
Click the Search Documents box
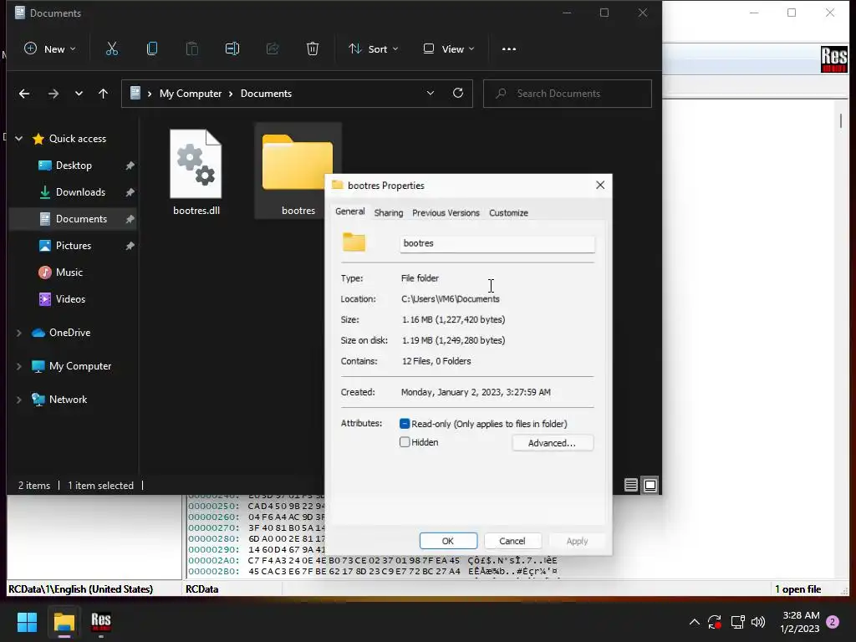pyautogui.click(x=568, y=94)
